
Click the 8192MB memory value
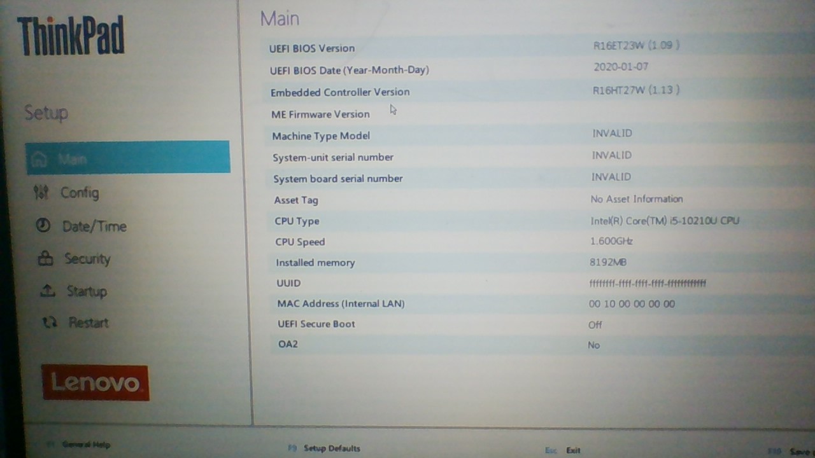(x=608, y=262)
